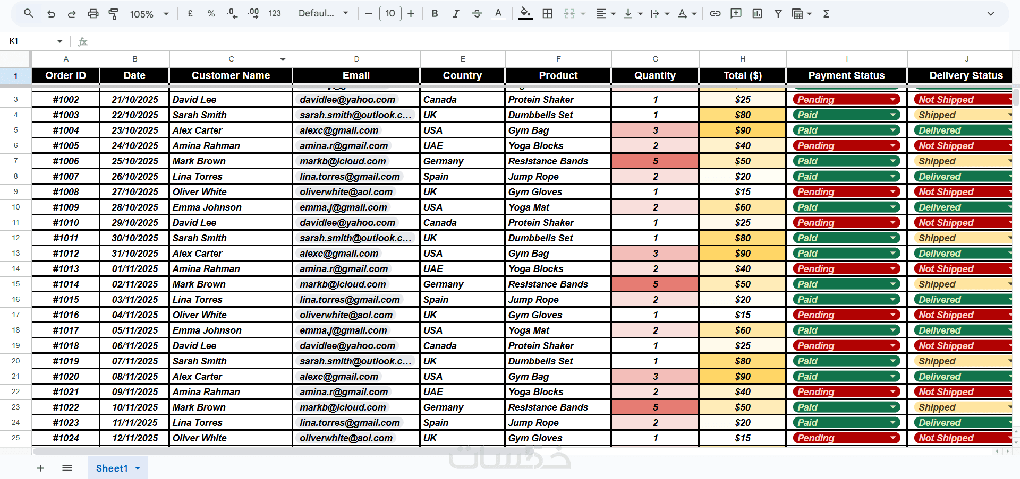Print the spreadsheet
1020x479 pixels.
(93, 14)
